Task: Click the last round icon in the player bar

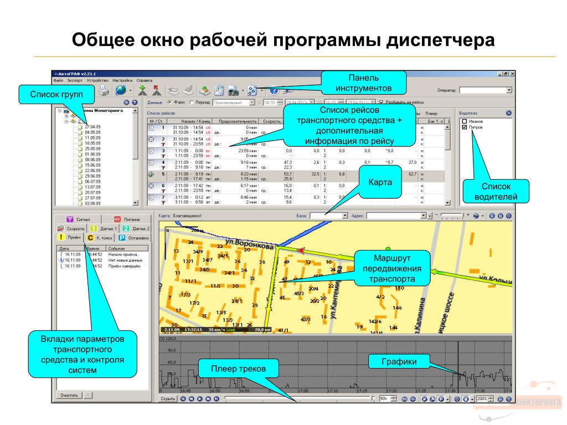Action: (x=508, y=399)
